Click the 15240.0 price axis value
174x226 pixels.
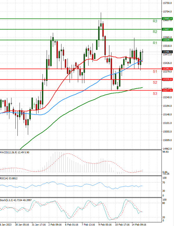tap(167, 98)
